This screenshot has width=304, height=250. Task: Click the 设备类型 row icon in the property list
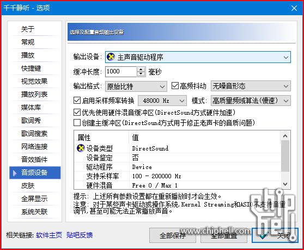pos(81,148)
